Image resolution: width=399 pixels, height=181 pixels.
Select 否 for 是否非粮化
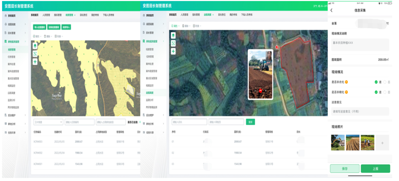point(385,92)
